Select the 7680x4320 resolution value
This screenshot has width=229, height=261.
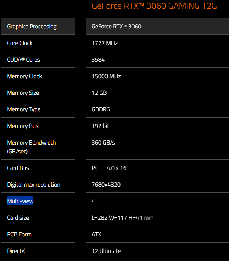point(106,185)
